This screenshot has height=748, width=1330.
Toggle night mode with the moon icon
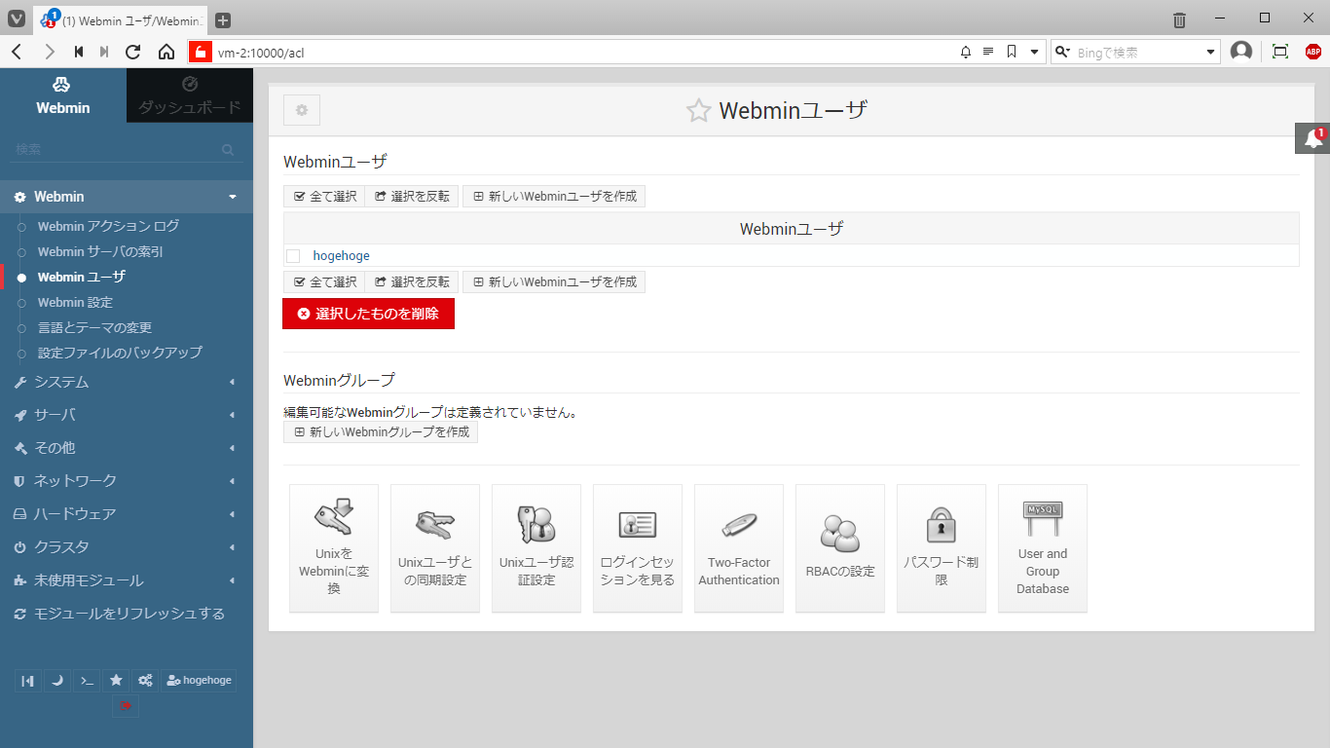click(x=57, y=680)
